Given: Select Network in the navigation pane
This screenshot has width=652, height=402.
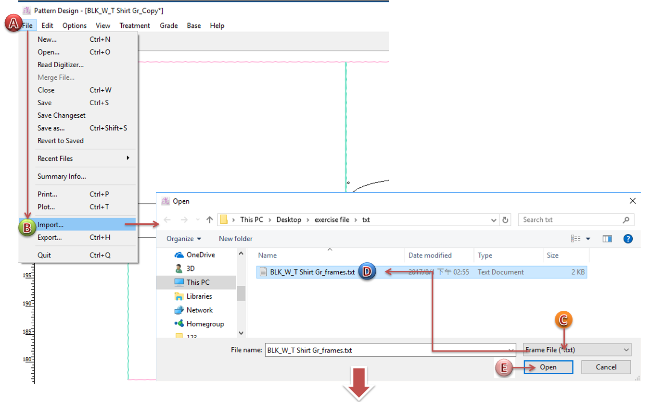Looking at the screenshot, I should [x=199, y=310].
